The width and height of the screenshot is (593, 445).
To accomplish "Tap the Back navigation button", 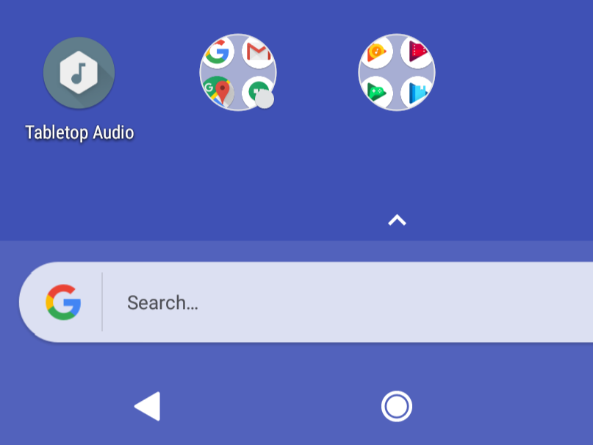I will [x=148, y=407].
